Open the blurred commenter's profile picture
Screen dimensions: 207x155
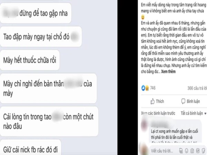tap(144, 125)
